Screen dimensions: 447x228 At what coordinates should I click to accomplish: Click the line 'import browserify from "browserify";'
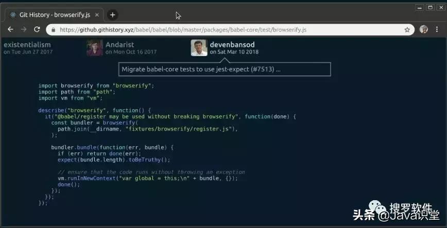coord(96,85)
